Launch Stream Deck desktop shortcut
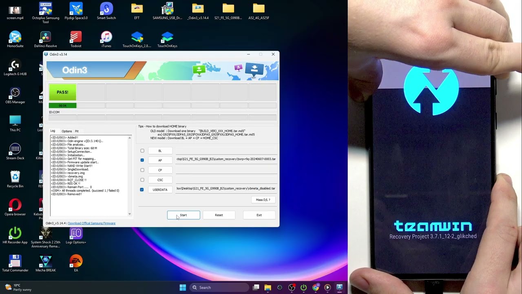522x294 pixels. click(15, 151)
